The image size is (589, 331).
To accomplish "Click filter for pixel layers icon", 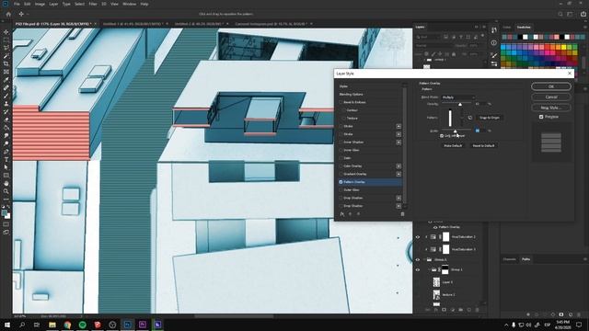I will click(445, 37).
